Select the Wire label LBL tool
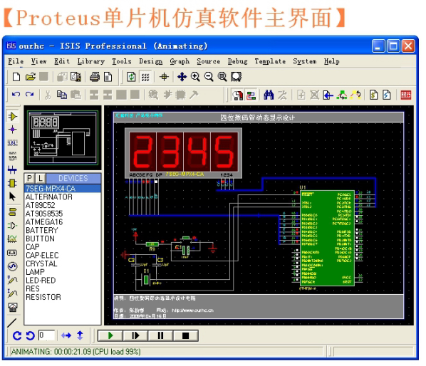This screenshot has width=426, height=366. click(13, 143)
